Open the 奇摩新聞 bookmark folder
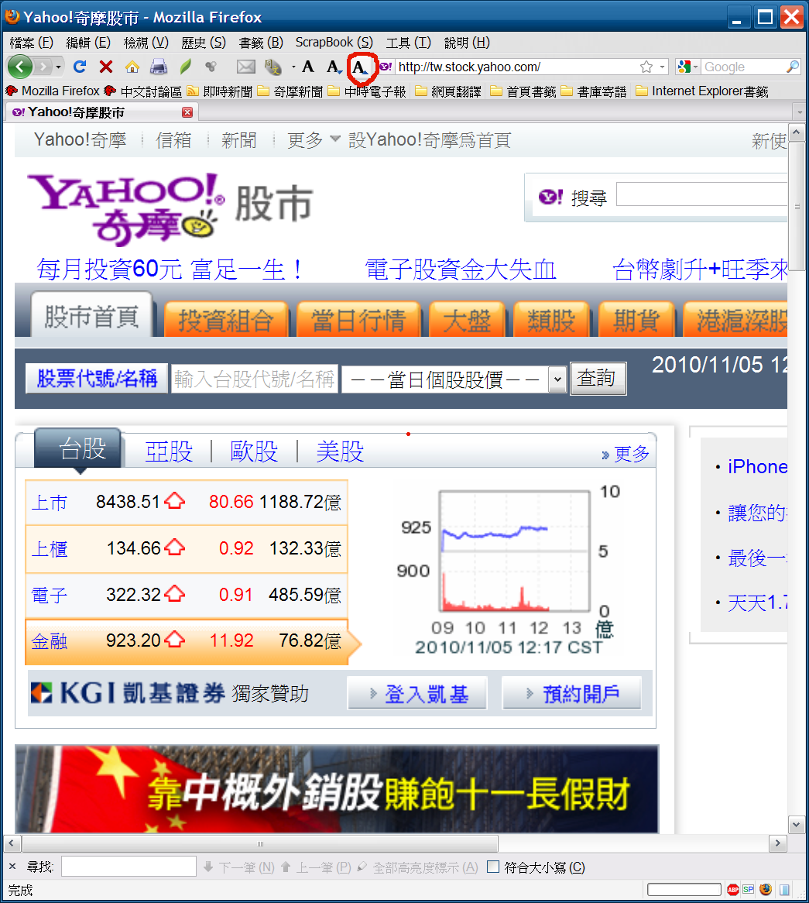The image size is (809, 903). click(x=290, y=91)
